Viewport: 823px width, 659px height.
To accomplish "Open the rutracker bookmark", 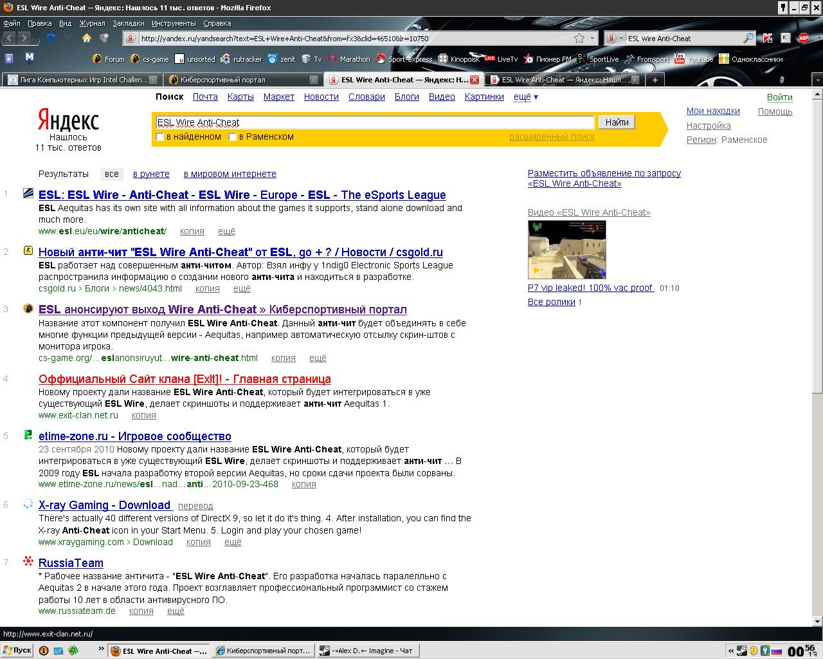I will tap(241, 59).
